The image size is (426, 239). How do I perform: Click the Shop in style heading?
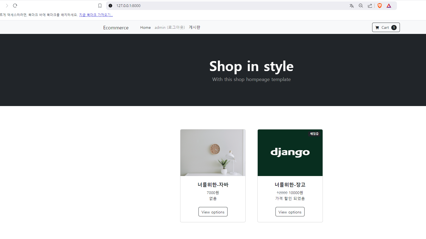coord(252,66)
